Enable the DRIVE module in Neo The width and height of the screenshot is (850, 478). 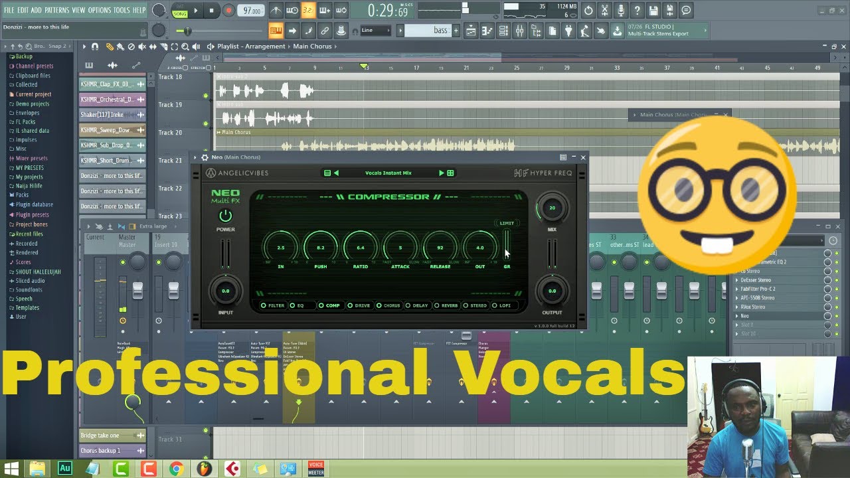359,305
